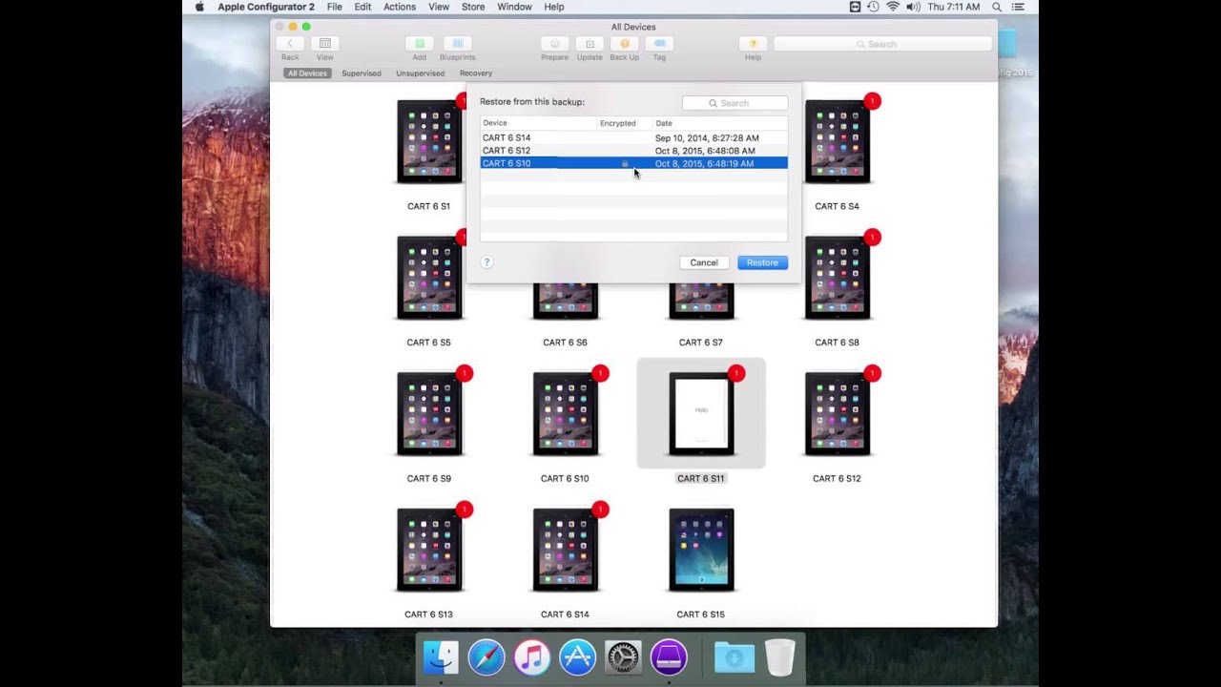Image resolution: width=1221 pixels, height=687 pixels.
Task: Select the All Devices filter tab
Action: [307, 73]
